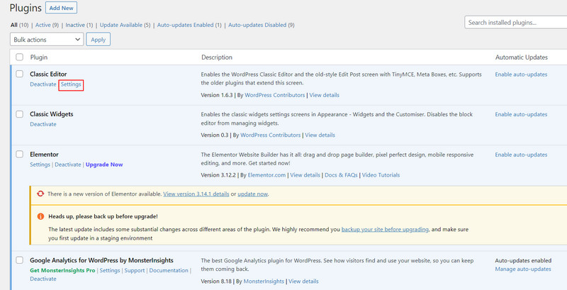This screenshot has width=567, height=290.
Task: Enable auto-updates for Elementor
Action: (521, 155)
